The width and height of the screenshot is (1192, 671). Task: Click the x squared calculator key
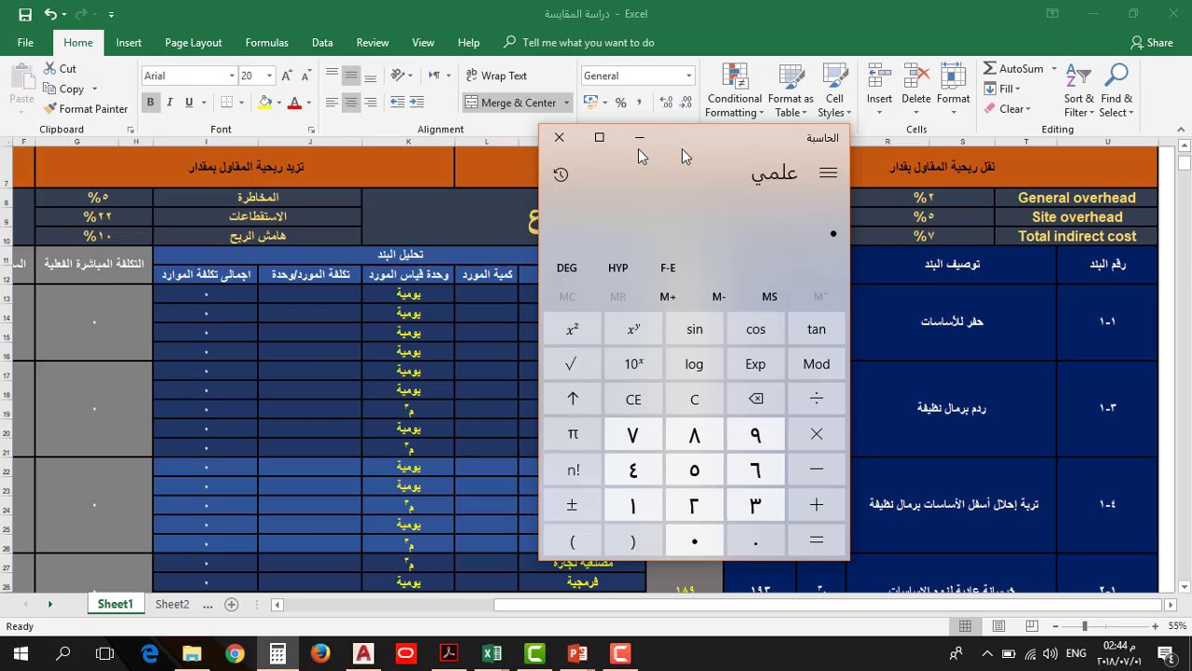[573, 329]
